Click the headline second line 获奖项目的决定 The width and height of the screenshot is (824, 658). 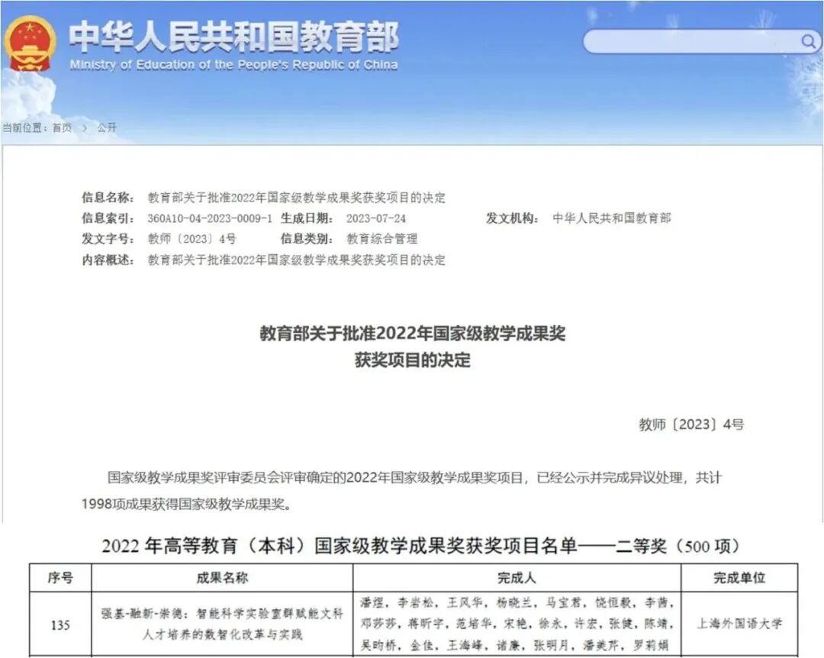click(x=413, y=360)
